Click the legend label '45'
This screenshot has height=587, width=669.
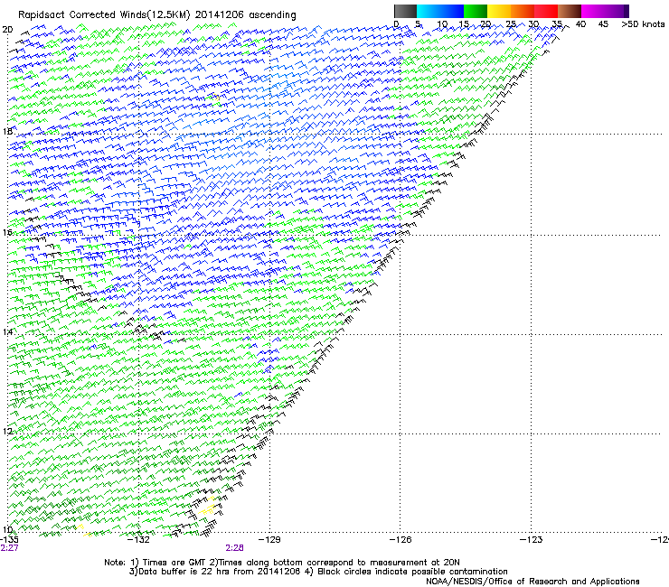point(603,24)
